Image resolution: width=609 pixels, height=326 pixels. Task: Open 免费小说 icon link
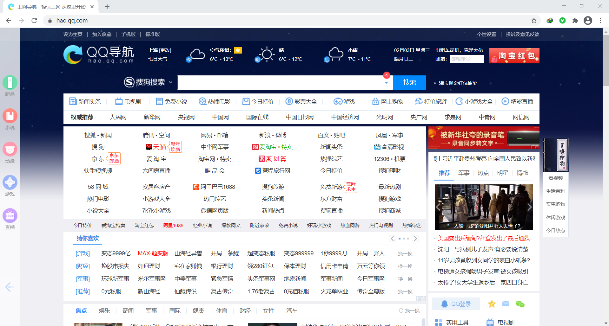(171, 101)
